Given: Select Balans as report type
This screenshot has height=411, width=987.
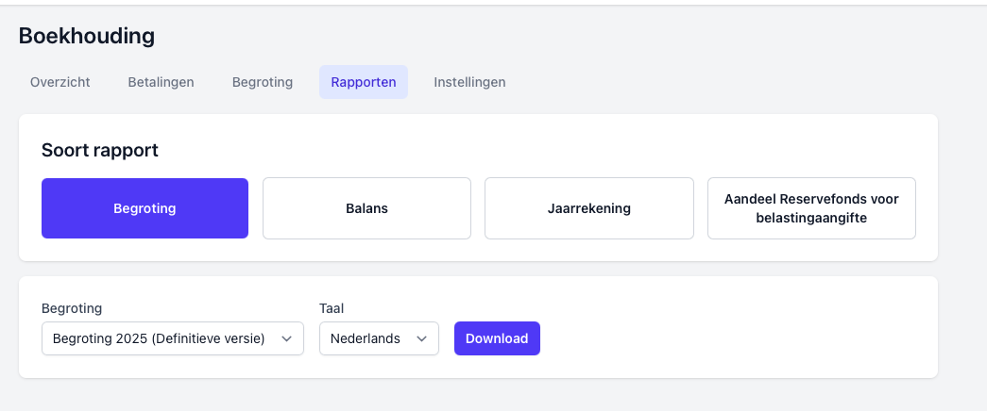Looking at the screenshot, I should click(x=366, y=208).
